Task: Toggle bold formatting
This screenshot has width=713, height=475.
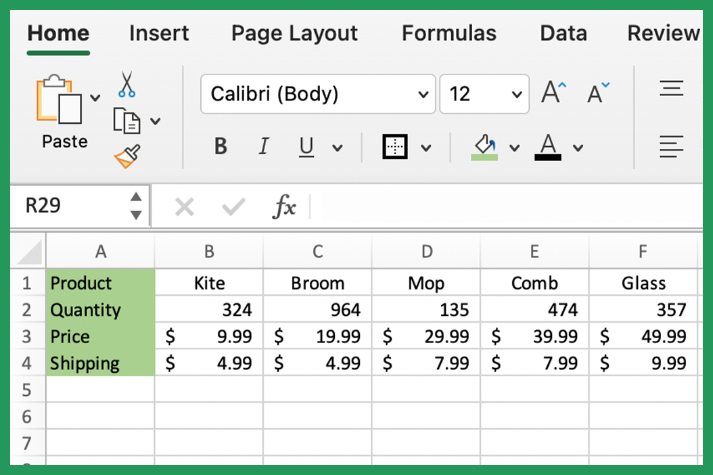Action: pyautogui.click(x=220, y=146)
